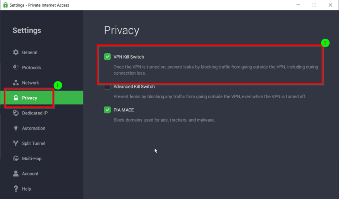
Task: Go to the Network settings tab
Action: [30, 83]
